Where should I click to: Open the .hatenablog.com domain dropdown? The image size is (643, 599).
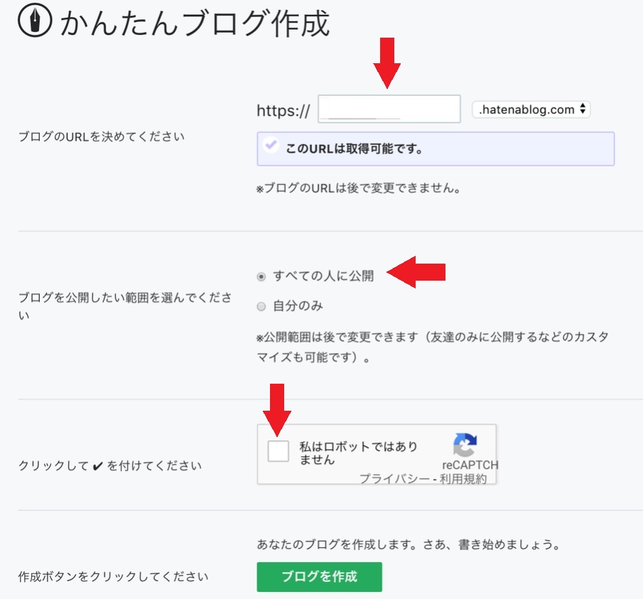(x=531, y=109)
